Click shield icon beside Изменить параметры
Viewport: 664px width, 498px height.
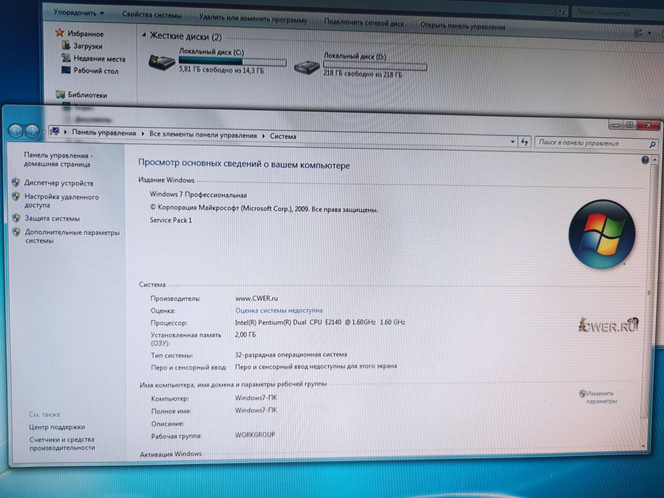582,393
